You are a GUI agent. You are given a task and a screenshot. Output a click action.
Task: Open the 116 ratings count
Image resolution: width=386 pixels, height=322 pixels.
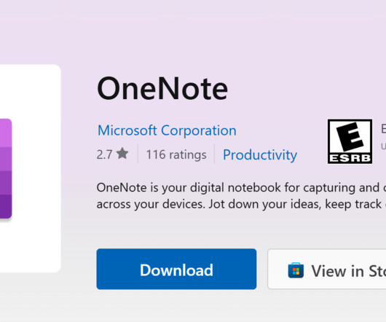tap(176, 154)
